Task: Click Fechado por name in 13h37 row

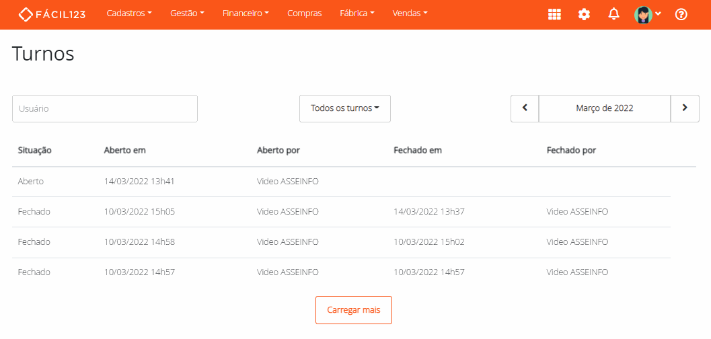Action: pyautogui.click(x=577, y=212)
